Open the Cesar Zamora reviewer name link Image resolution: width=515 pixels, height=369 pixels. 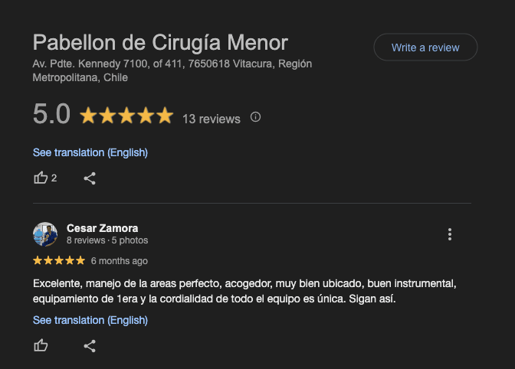(102, 228)
